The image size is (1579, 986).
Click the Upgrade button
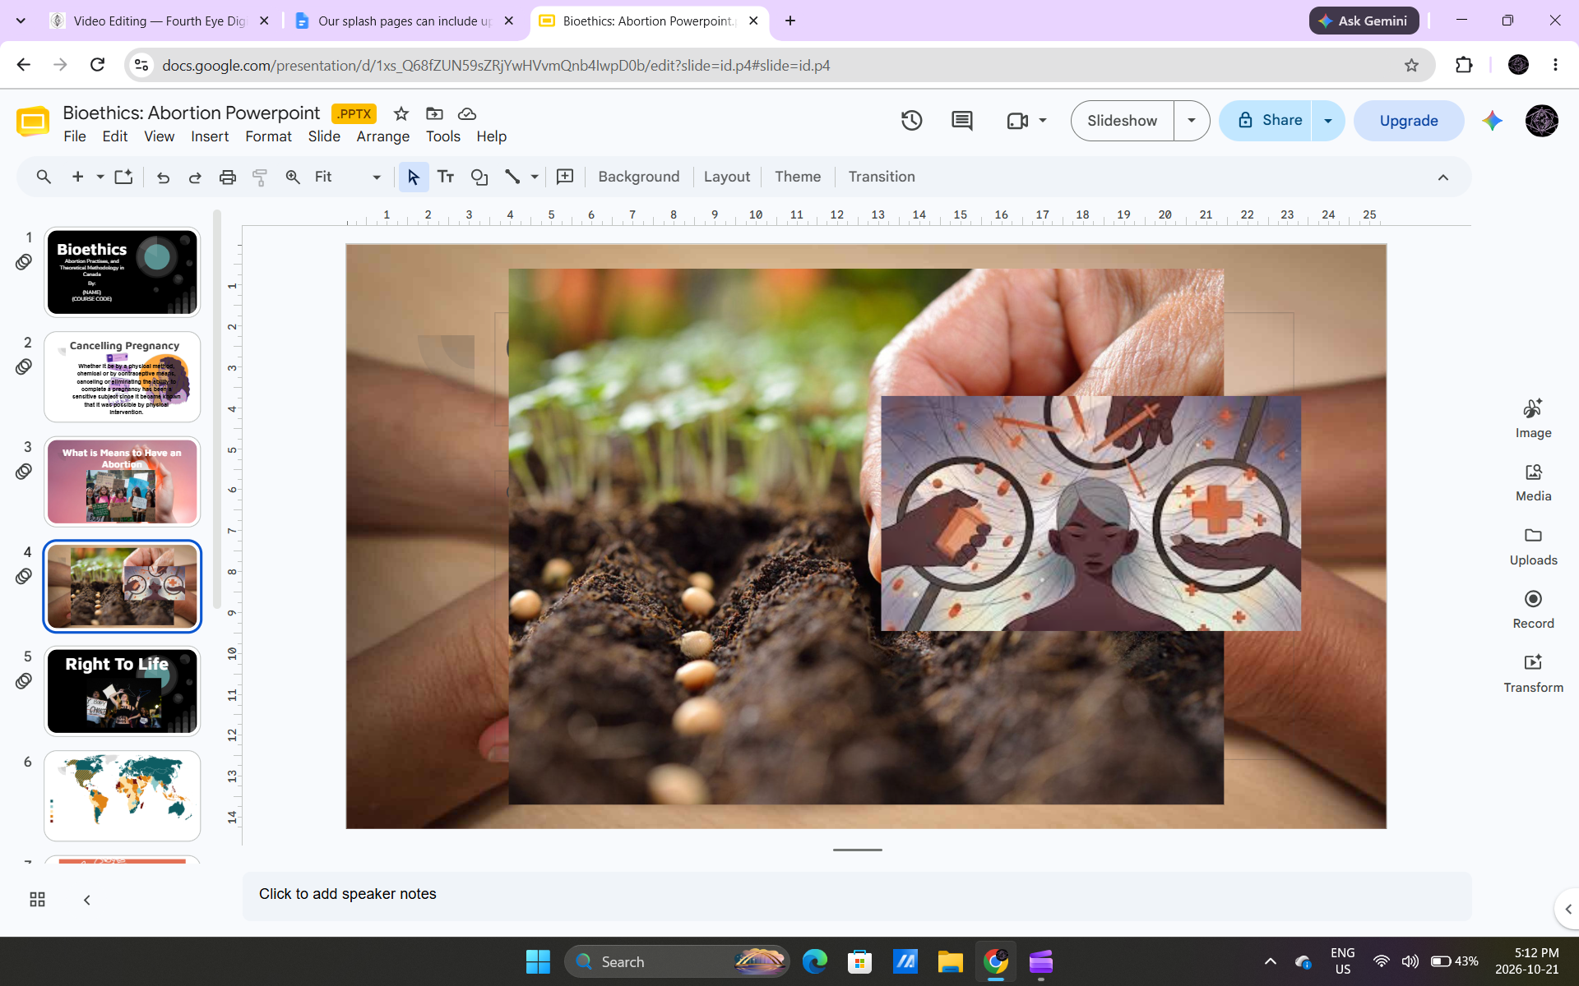(1409, 121)
